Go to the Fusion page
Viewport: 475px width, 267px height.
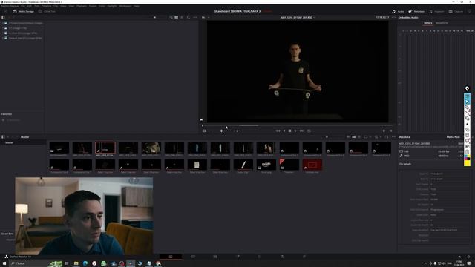(x=237, y=257)
